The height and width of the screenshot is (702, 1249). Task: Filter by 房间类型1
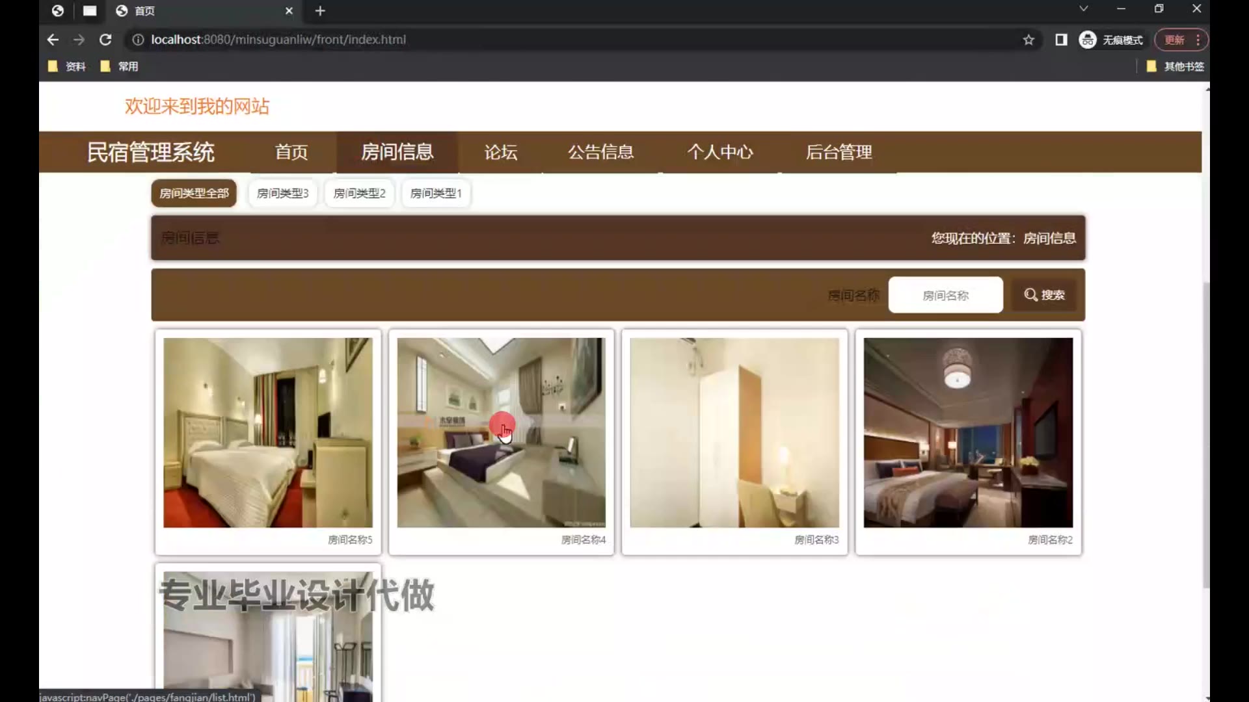[436, 193]
